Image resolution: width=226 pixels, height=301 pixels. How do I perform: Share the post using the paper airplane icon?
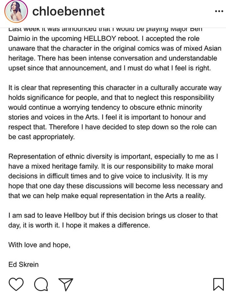click(x=66, y=284)
